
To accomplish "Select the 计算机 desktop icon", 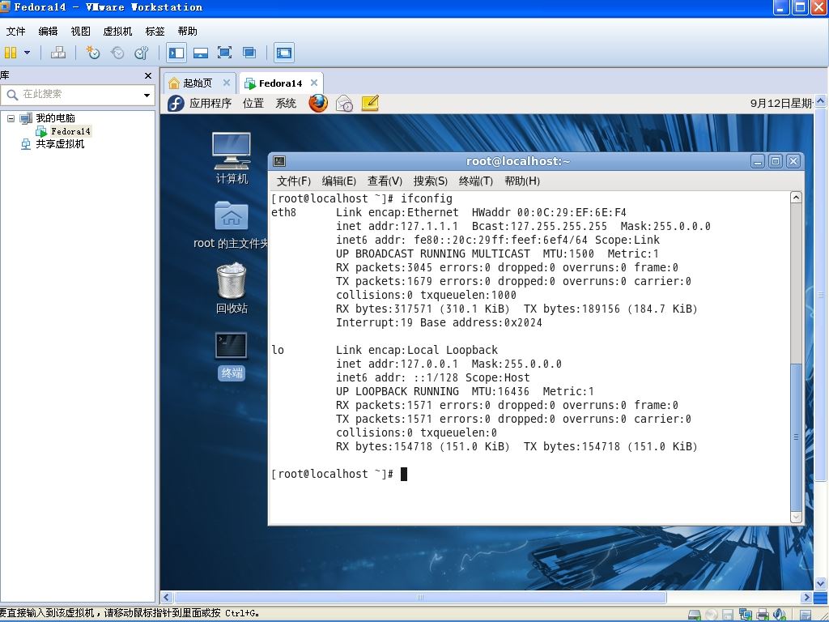I will pos(232,158).
